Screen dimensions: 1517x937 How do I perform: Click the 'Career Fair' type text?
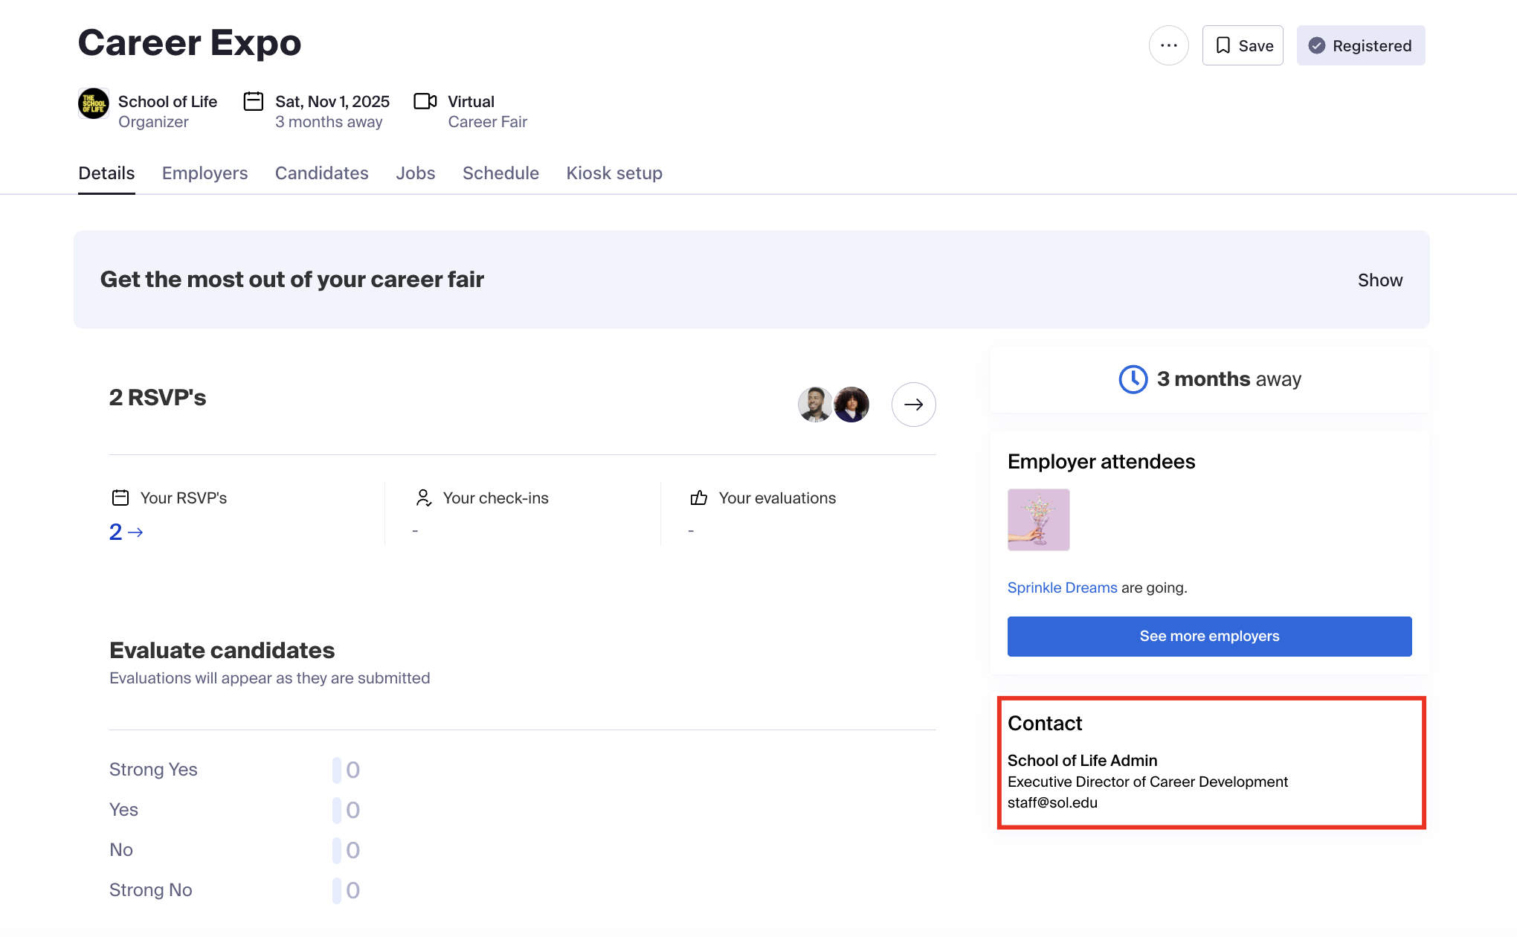point(487,122)
